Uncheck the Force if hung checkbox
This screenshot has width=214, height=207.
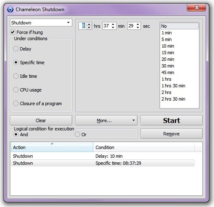[x=13, y=32]
